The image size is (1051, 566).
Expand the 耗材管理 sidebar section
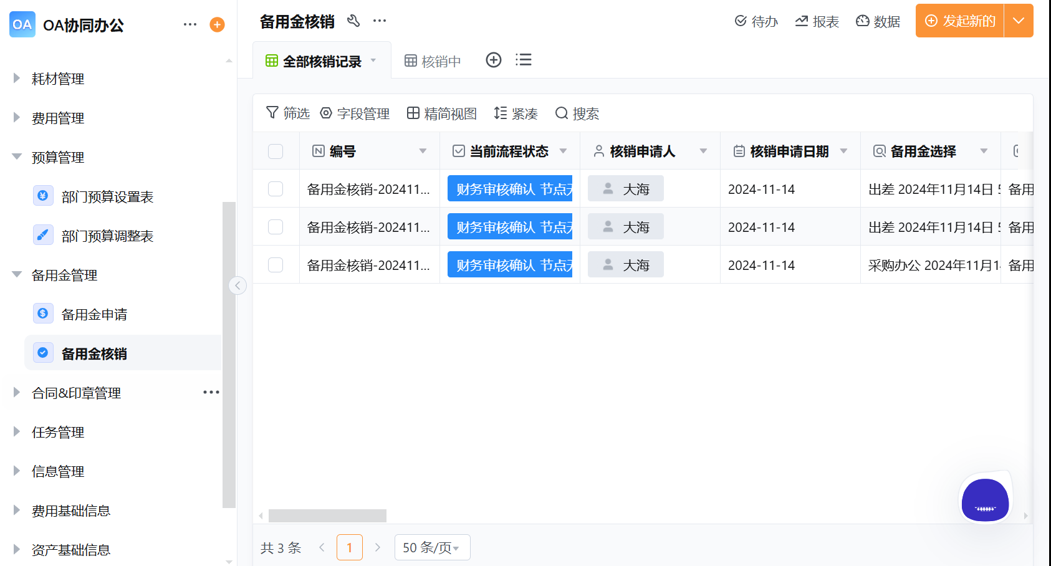point(16,79)
